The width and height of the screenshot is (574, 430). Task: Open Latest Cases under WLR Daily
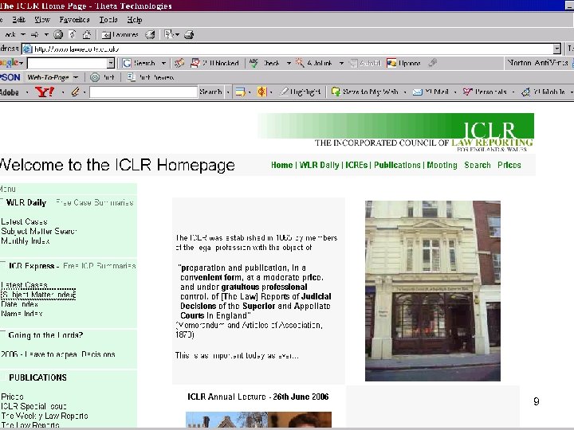coord(24,221)
